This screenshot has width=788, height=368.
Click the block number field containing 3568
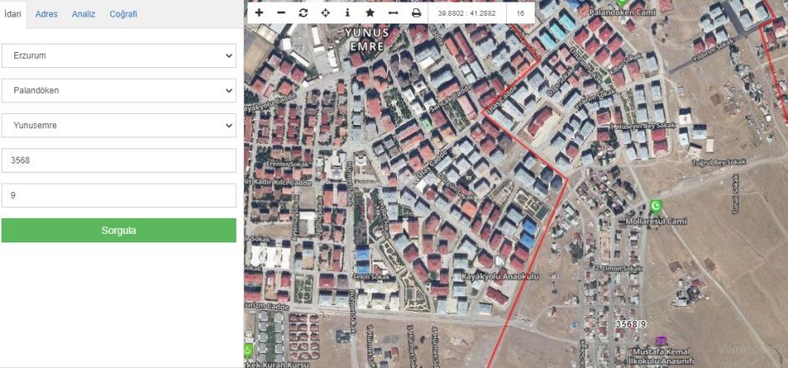pyautogui.click(x=118, y=161)
